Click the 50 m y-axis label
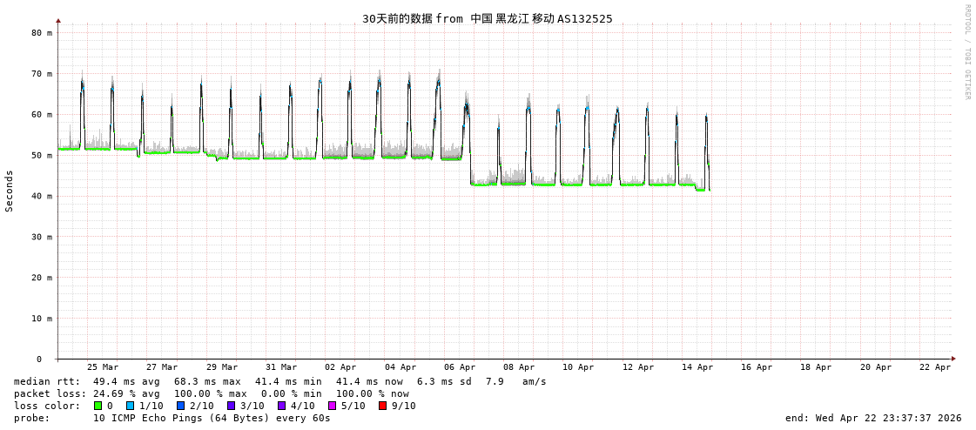 click(x=42, y=155)
